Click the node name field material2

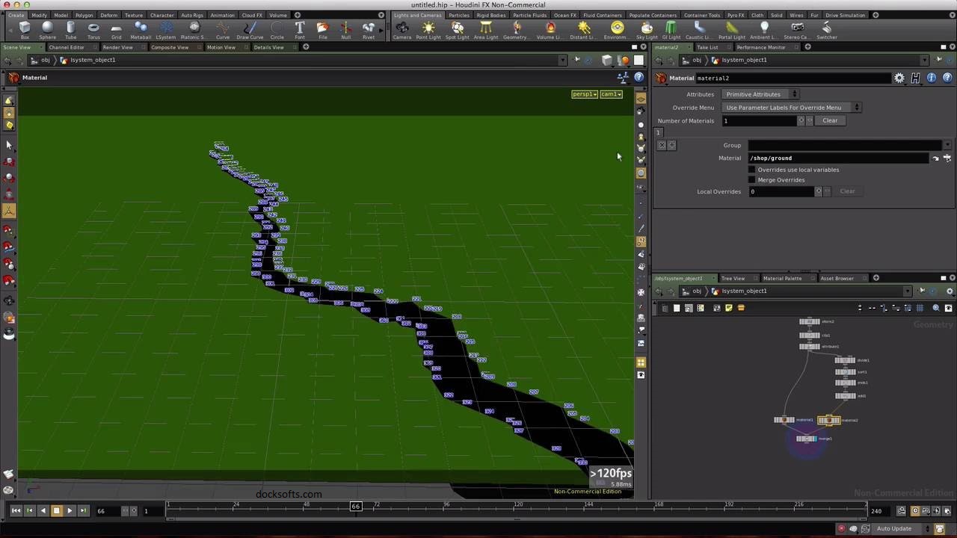tap(793, 78)
